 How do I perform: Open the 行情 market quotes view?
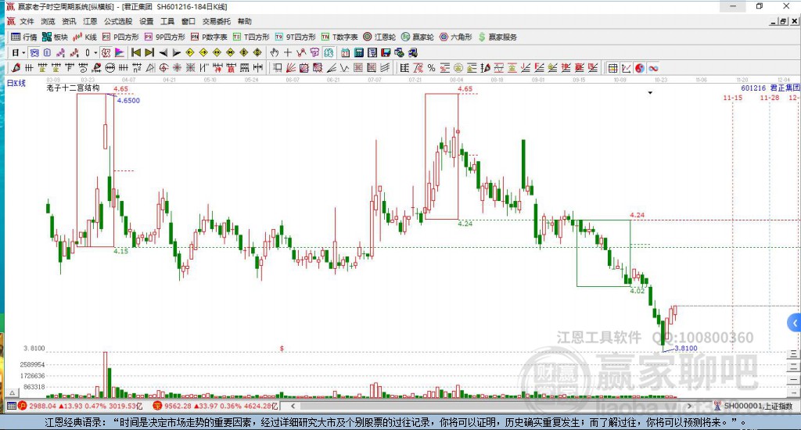click(23, 37)
